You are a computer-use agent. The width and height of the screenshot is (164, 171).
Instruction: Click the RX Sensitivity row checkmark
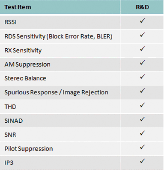(142, 49)
